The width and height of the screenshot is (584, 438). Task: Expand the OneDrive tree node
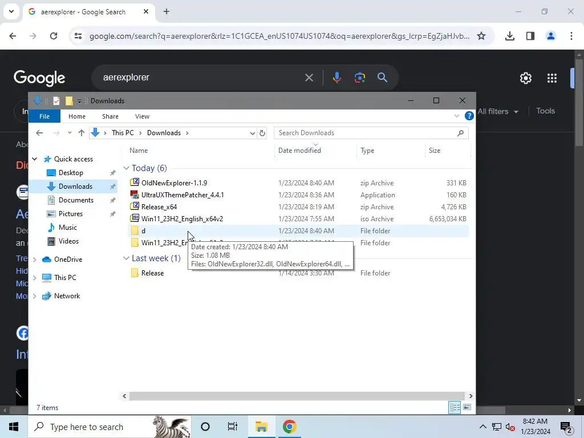tap(35, 259)
